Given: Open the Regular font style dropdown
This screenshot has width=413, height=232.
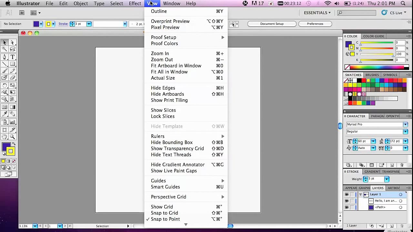Looking at the screenshot, I should [405, 131].
